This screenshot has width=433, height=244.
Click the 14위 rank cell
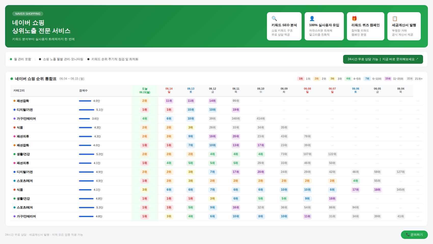212,101
